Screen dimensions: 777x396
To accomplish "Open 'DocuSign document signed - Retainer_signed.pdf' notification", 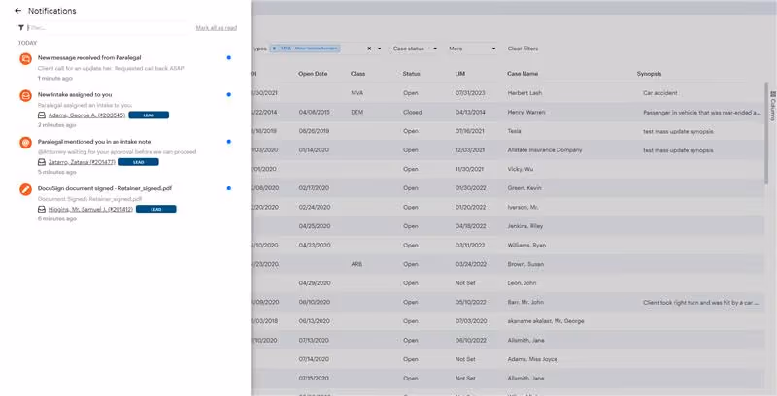I will [105, 188].
